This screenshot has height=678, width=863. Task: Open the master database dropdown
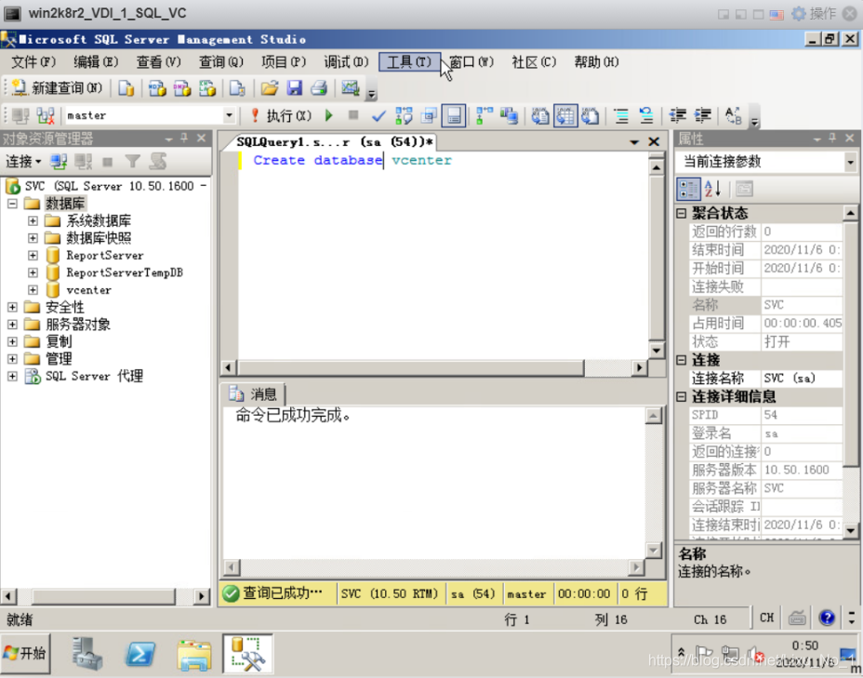click(x=229, y=115)
